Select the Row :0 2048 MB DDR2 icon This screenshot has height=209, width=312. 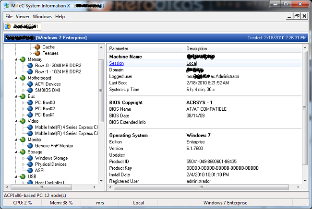pos(30,66)
